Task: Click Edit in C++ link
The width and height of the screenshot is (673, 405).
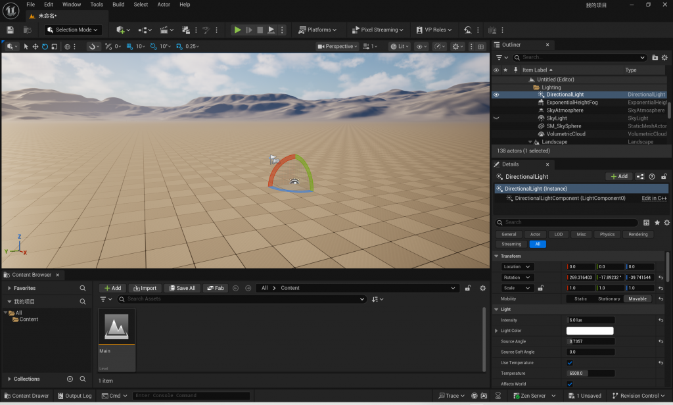Action: (x=654, y=199)
